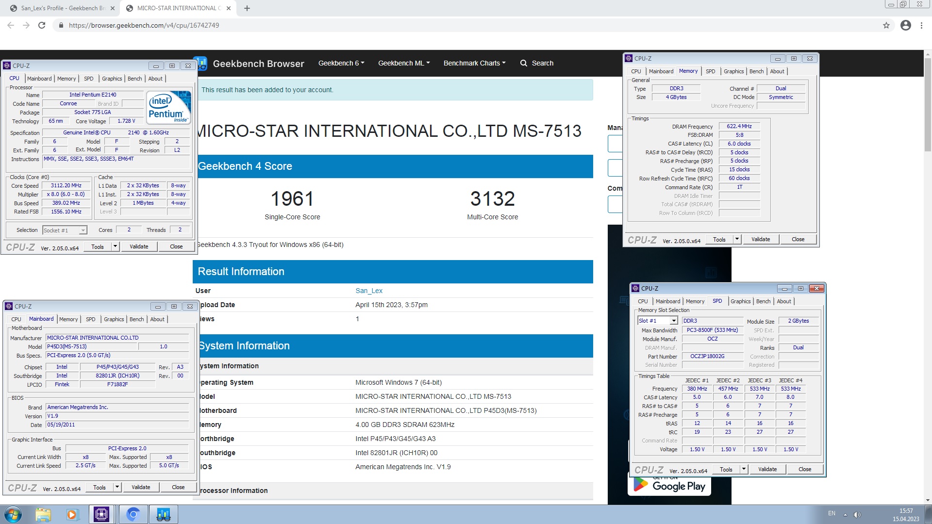The image size is (932, 524).
Task: Click the Single-Core Score 1961
Action: click(x=292, y=198)
